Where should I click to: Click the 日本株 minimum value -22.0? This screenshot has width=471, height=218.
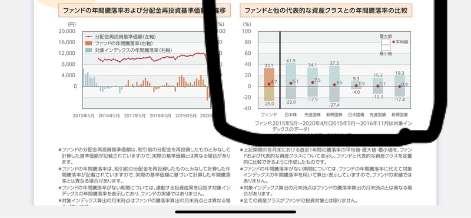[x=290, y=102]
